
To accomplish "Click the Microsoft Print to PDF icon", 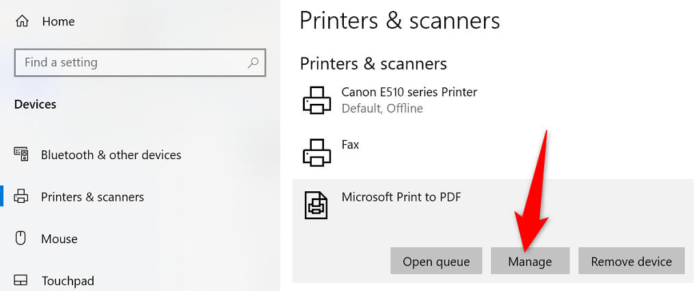I will (317, 205).
